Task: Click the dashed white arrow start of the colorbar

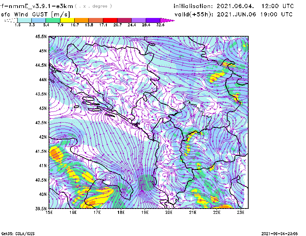Action: [x=11, y=20]
